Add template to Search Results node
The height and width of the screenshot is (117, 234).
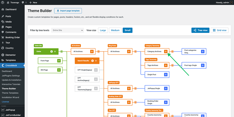click(96, 61)
